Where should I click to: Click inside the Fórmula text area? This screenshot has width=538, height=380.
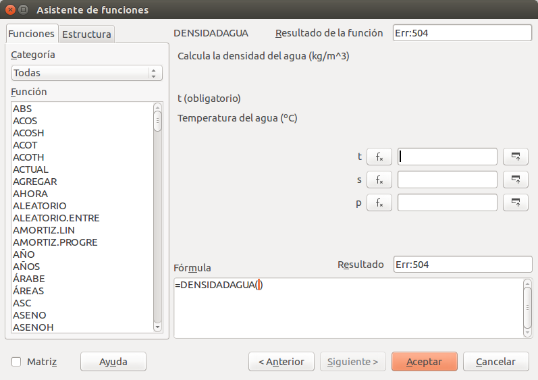coord(348,308)
